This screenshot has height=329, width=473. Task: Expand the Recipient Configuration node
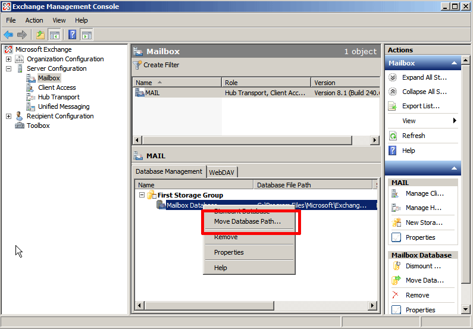tap(9, 116)
